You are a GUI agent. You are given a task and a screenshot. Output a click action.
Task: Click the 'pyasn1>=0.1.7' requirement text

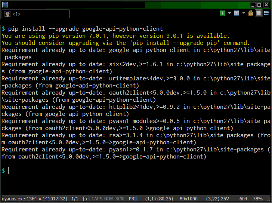coord(131,150)
